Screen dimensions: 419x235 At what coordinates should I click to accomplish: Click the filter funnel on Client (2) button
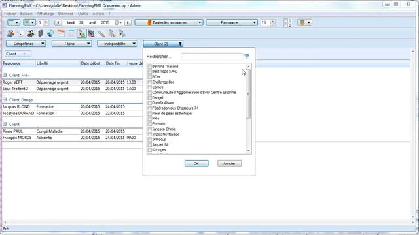point(180,44)
